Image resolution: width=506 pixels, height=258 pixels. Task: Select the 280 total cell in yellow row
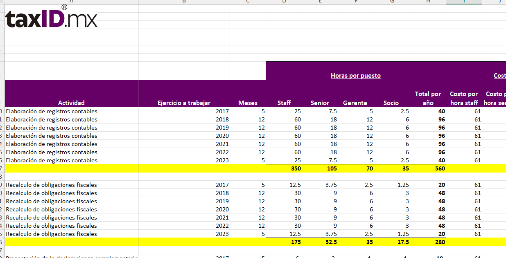428,242
